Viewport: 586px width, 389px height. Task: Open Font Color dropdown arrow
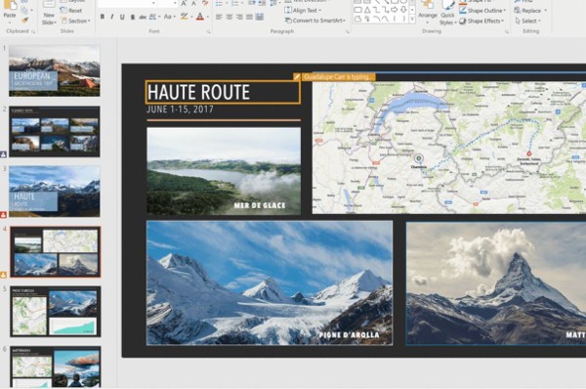[x=207, y=18]
